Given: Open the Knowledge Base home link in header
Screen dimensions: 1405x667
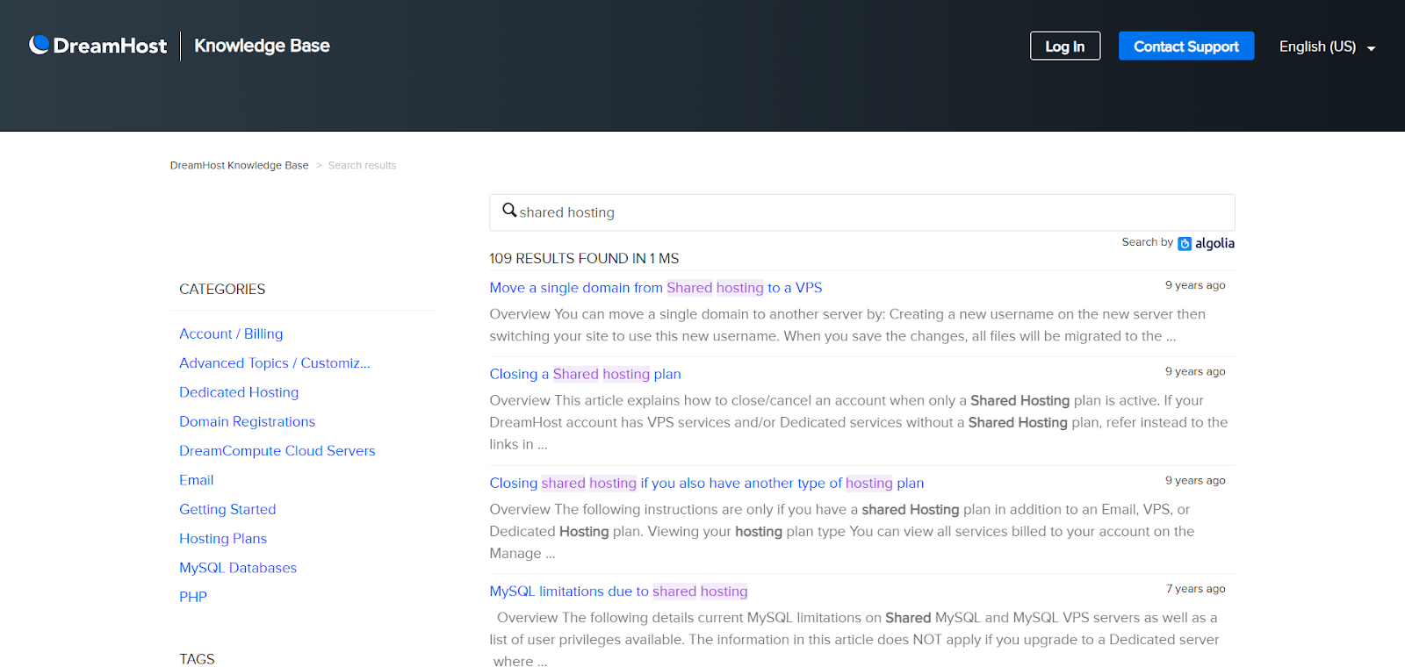Looking at the screenshot, I should coord(262,46).
